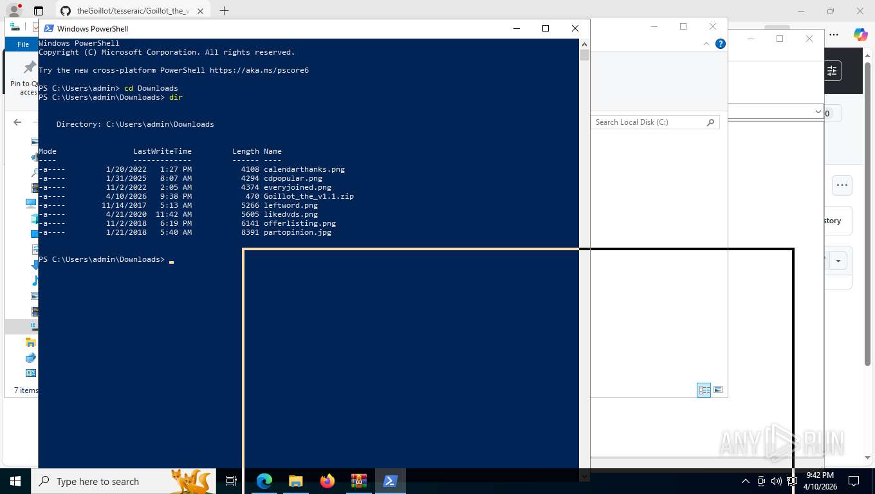875x494 pixels.
Task: Select the Network icon in Explorer pane
Action: point(30,358)
